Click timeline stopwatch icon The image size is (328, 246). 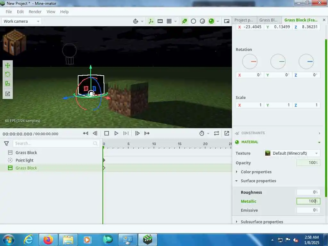click(202, 133)
